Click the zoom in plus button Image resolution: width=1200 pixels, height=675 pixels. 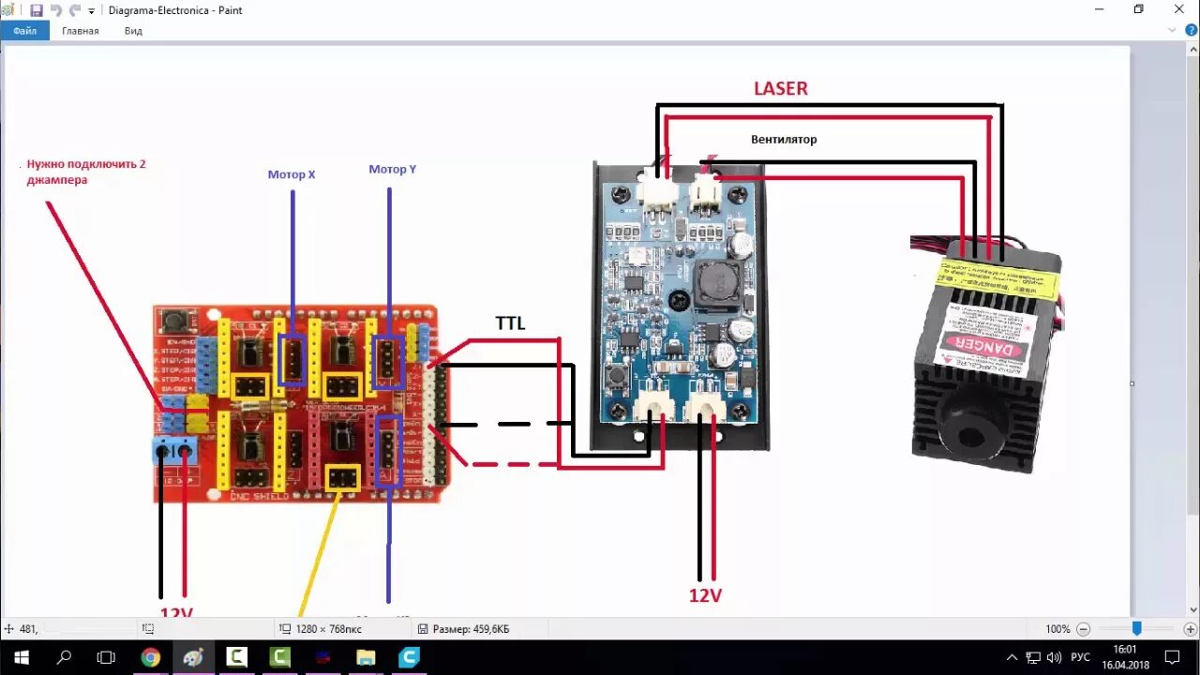[x=1191, y=629]
